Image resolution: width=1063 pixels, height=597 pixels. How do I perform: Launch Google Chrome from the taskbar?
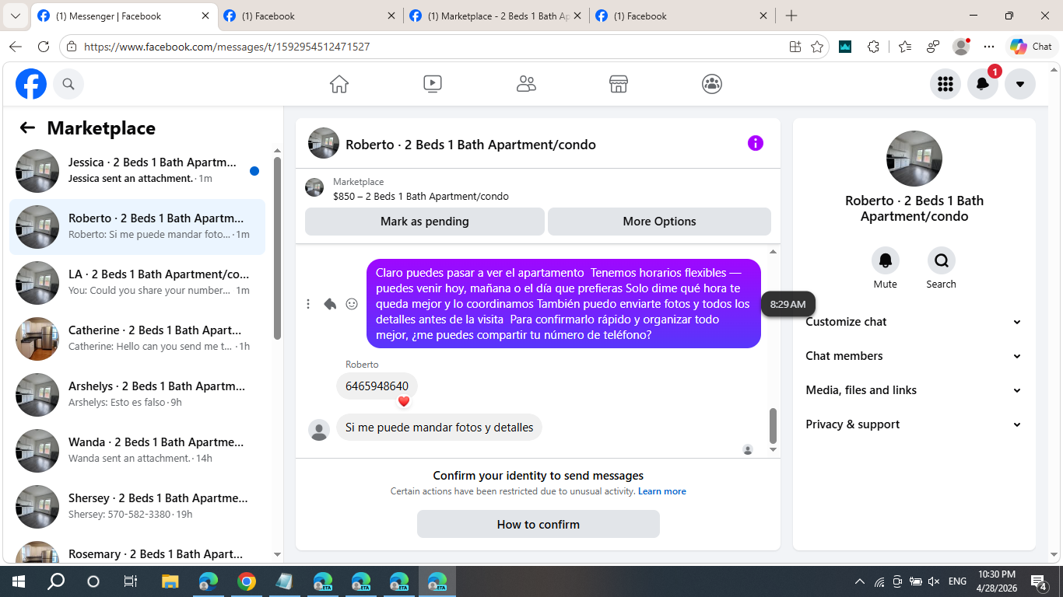coord(246,581)
